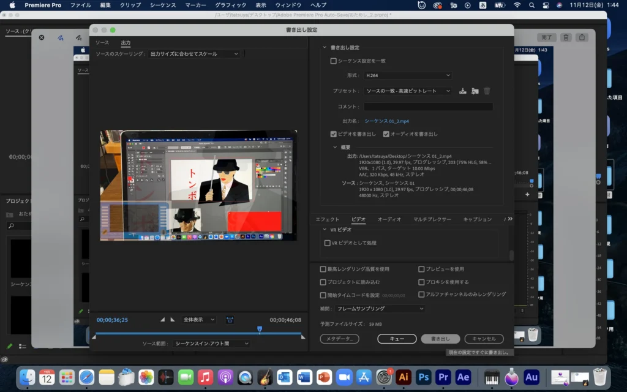Viewport: 627px width, 392px height.
Task: Click the import preset folder icon
Action: coord(475,91)
